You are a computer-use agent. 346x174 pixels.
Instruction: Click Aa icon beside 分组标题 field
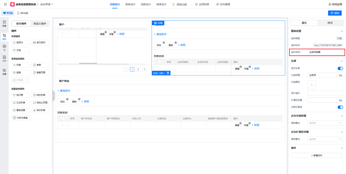(341, 75)
